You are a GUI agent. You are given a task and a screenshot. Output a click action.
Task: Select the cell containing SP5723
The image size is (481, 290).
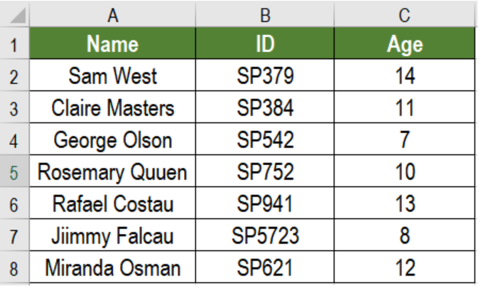[x=265, y=235]
